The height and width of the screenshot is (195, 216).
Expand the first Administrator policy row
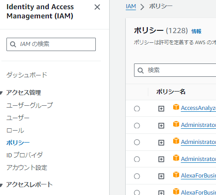tap(161, 126)
